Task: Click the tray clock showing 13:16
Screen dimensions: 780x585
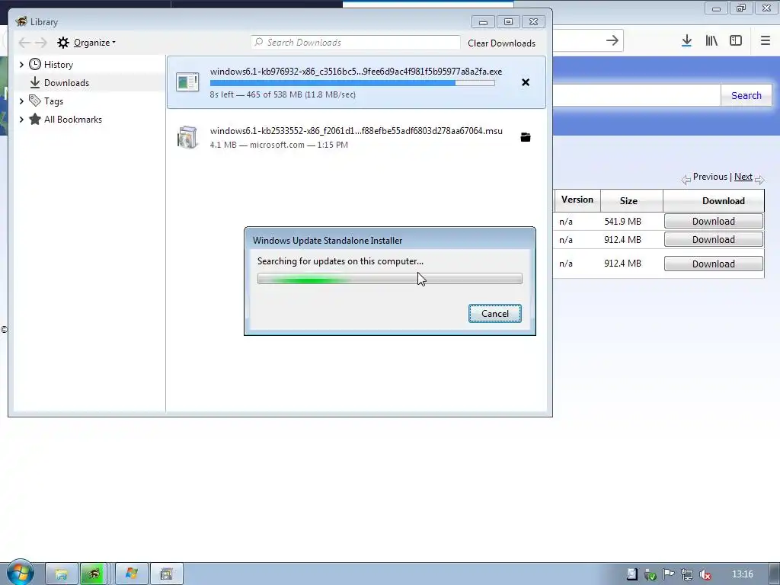Action: pyautogui.click(x=743, y=574)
